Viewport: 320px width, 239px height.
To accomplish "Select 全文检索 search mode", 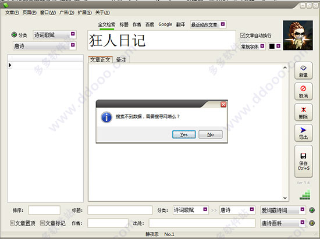I will pyautogui.click(x=106, y=24).
